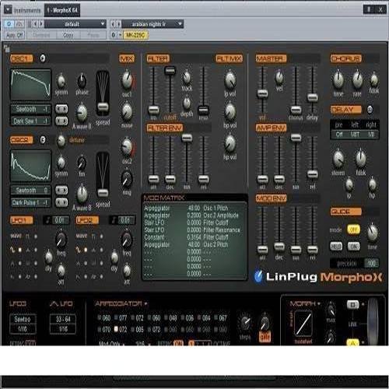389x389 pixels.
Task: Click OSC2 Sawtooth previous/next arrows button
Action: tap(61, 191)
